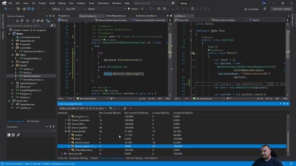The width and height of the screenshot is (296, 166).
Task: Switch to AuthorsController.cs editor tab
Action: coord(146,16)
